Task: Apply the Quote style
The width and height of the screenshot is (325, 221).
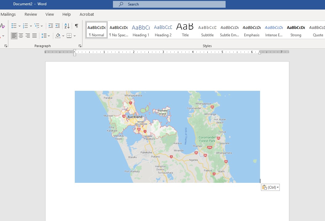Action: pos(317,30)
